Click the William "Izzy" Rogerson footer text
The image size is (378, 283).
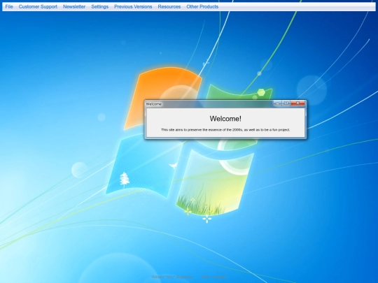[x=172, y=277]
